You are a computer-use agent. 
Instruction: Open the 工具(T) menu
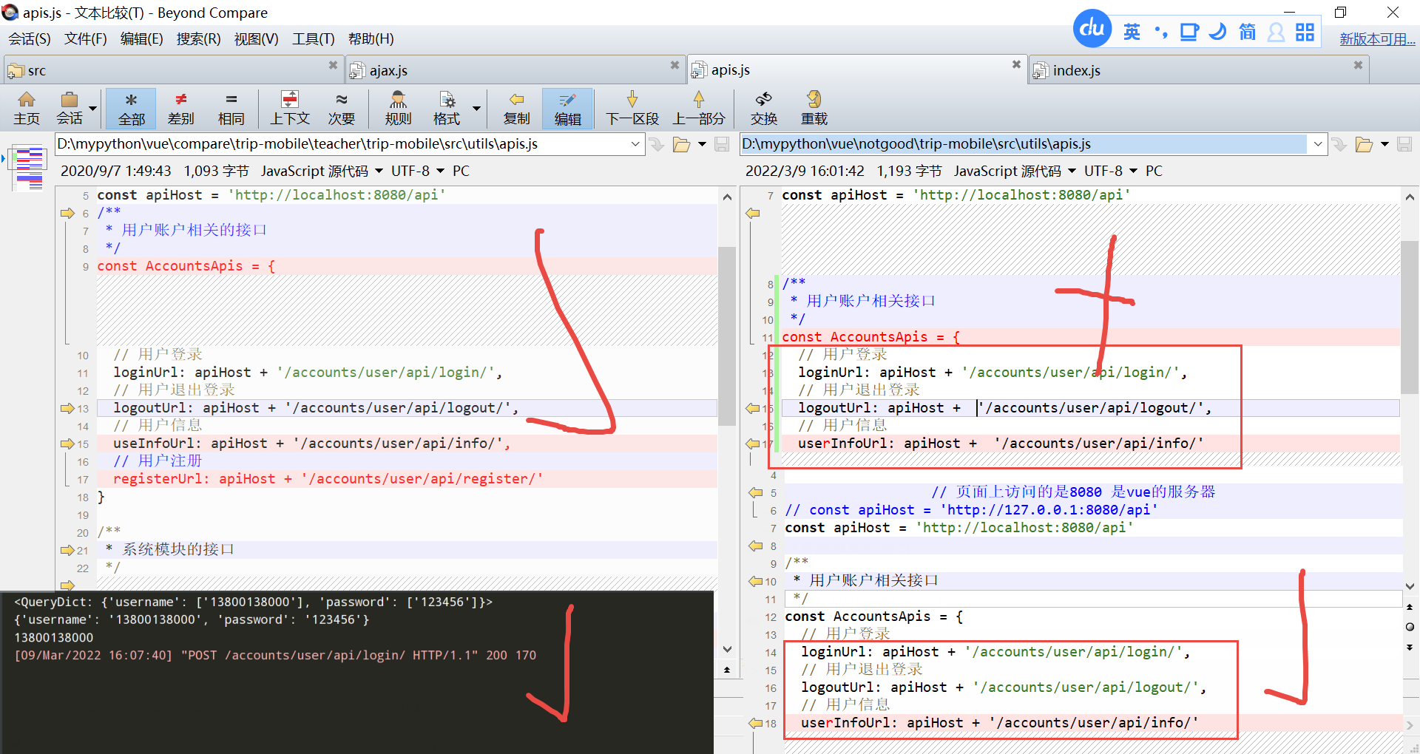313,38
